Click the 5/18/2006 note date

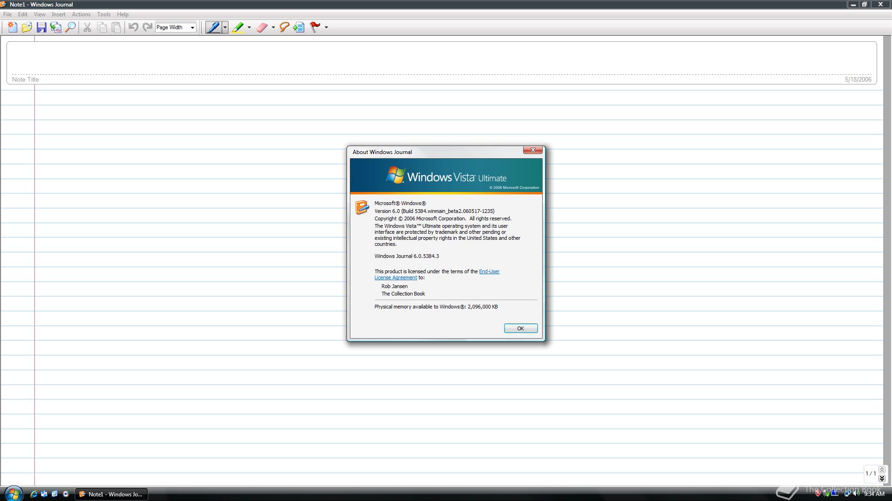point(858,79)
